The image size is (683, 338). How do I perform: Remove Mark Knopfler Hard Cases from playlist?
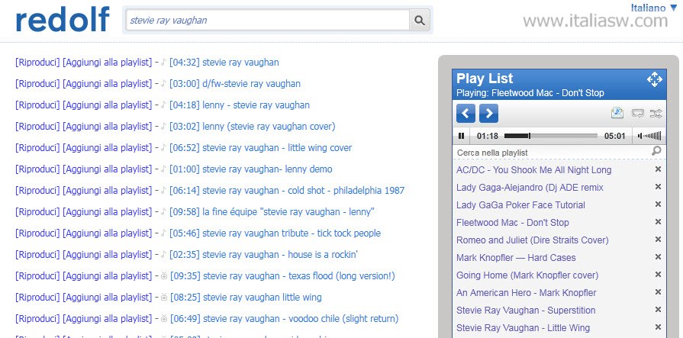[x=658, y=256]
